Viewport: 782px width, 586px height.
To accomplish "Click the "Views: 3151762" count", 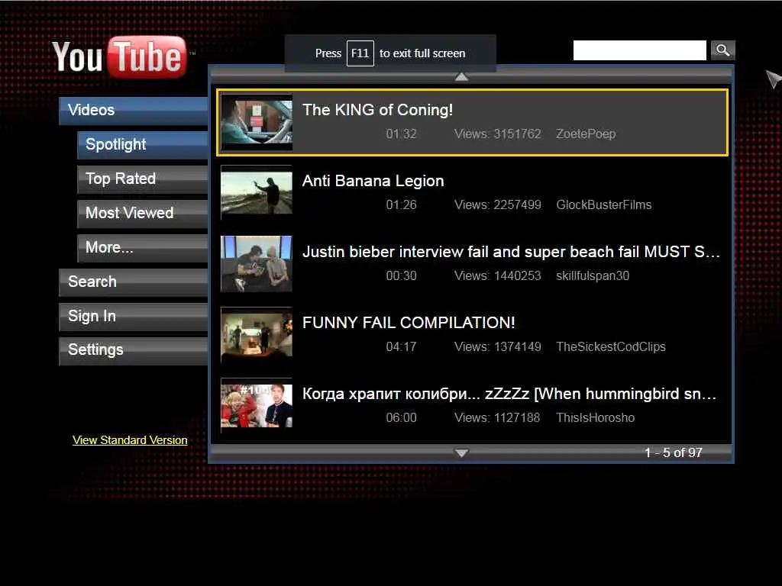I will (x=498, y=134).
